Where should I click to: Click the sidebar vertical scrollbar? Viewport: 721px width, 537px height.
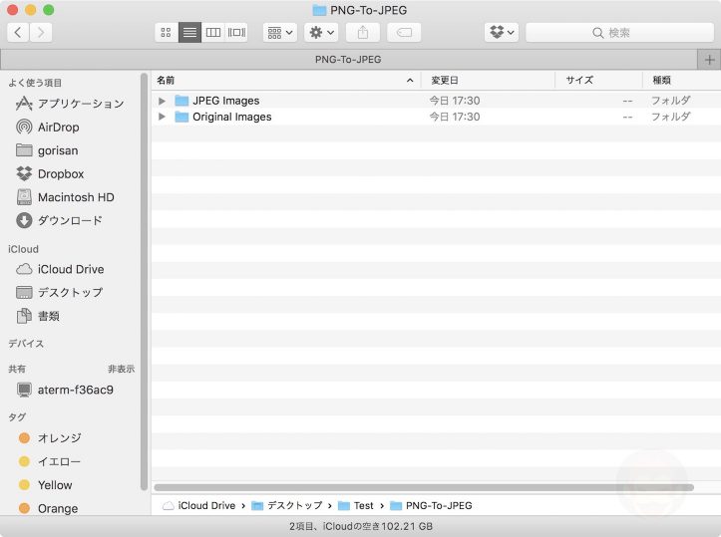(x=144, y=281)
